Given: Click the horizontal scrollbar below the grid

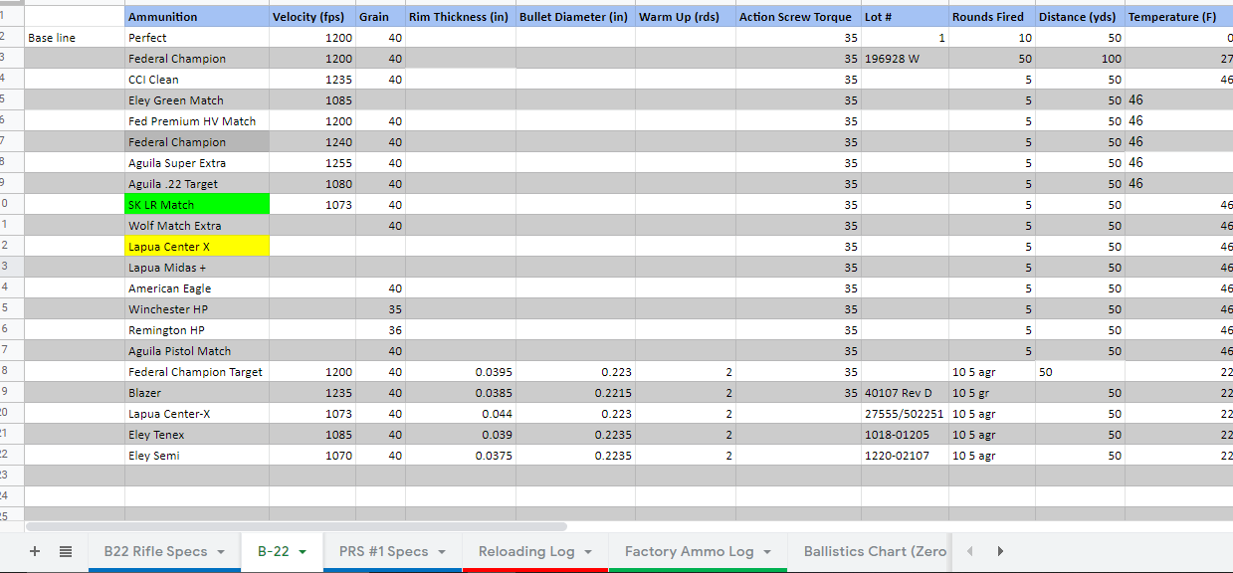Looking at the screenshot, I should 297,526.
